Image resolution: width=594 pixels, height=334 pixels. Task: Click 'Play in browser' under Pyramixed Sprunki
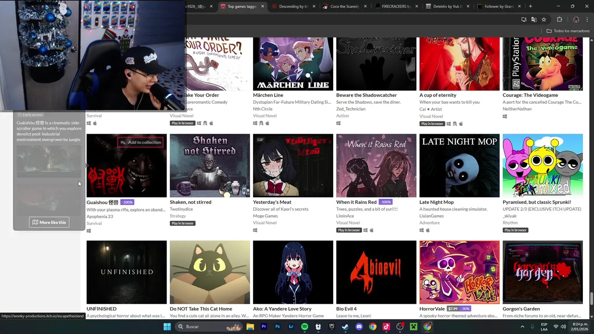coord(516,230)
